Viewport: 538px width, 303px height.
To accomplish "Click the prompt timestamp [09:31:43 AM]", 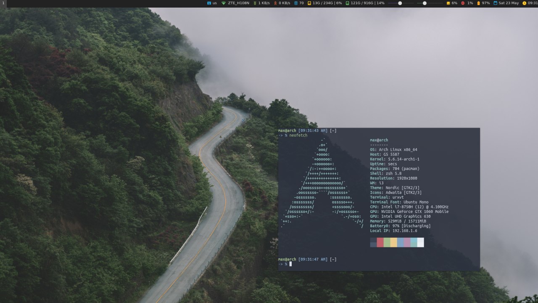I will click(313, 130).
